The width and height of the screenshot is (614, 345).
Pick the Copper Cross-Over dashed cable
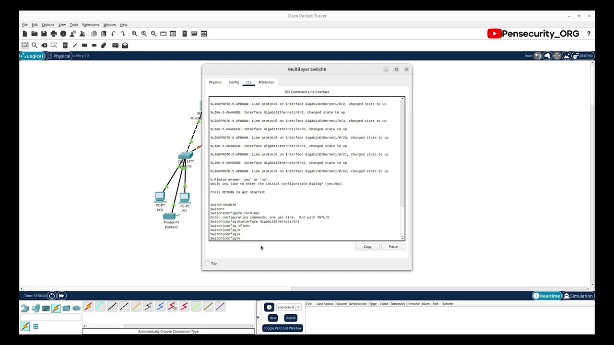point(124,307)
